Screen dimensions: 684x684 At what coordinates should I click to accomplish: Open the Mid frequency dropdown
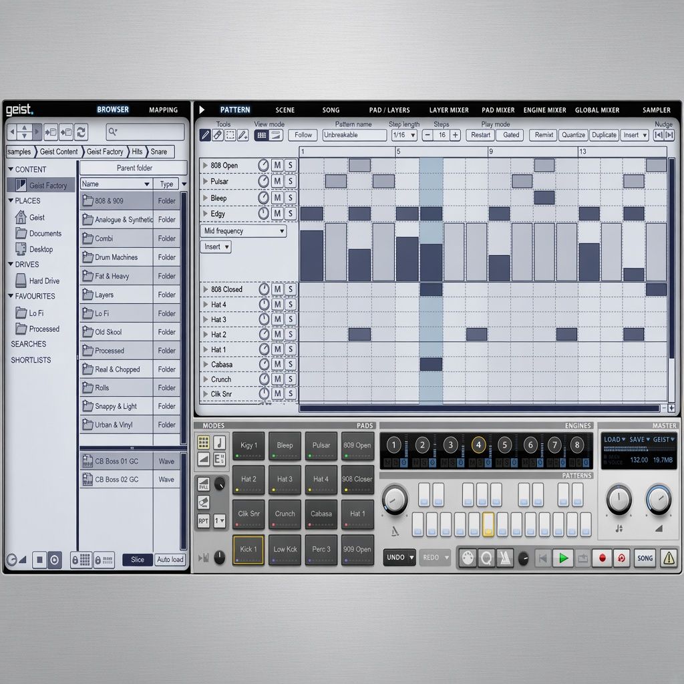click(x=243, y=231)
